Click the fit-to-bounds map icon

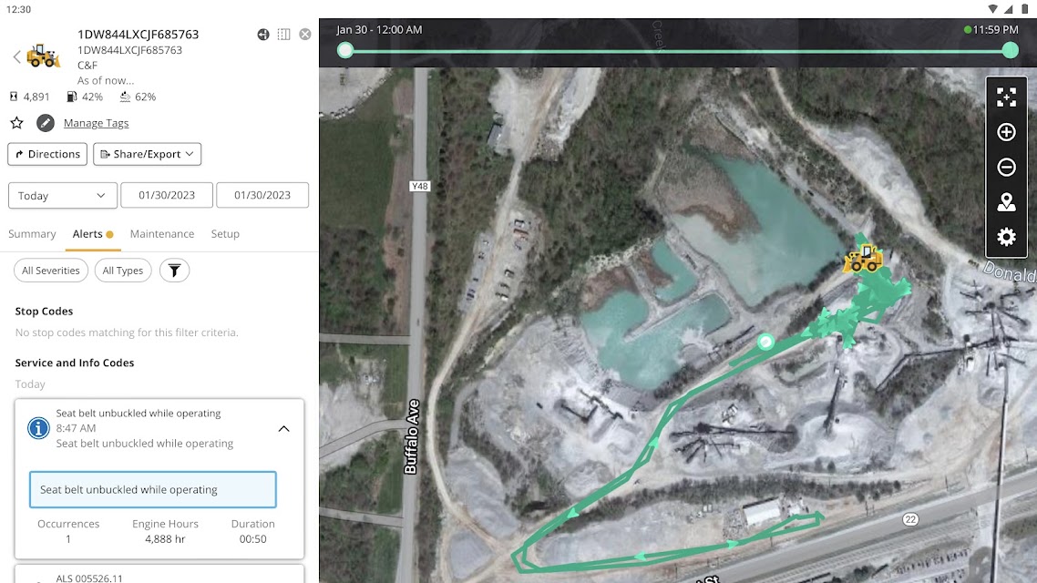tap(1006, 97)
